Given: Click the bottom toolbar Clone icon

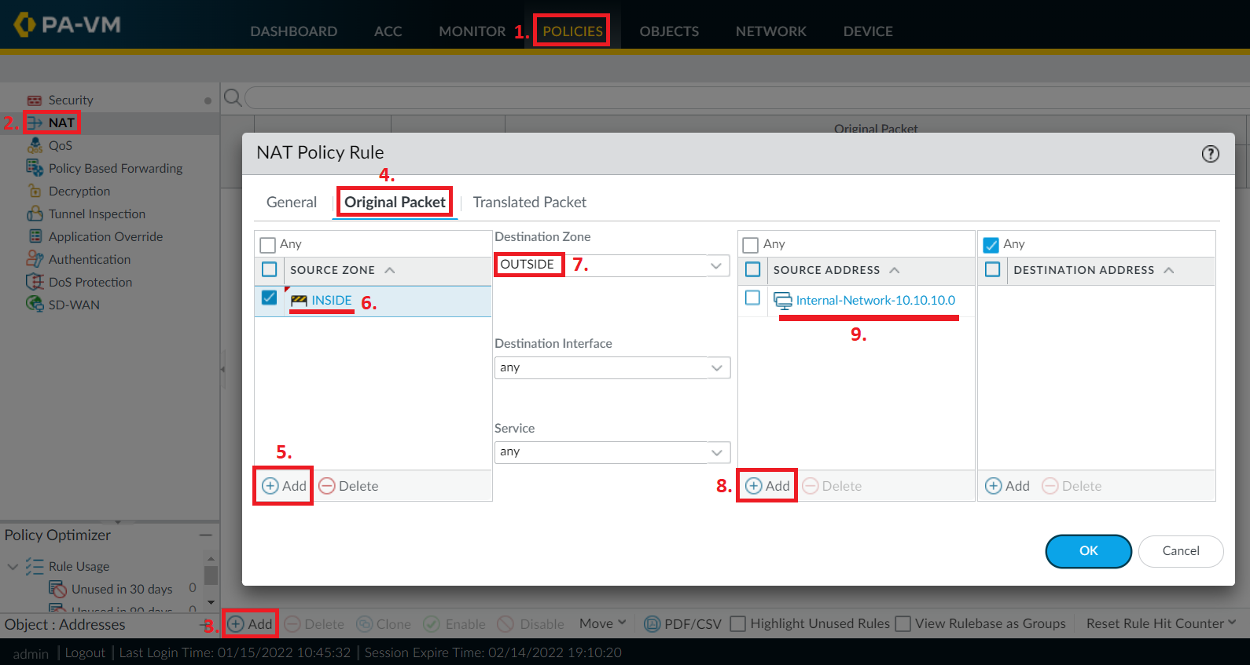Looking at the screenshot, I should point(365,624).
